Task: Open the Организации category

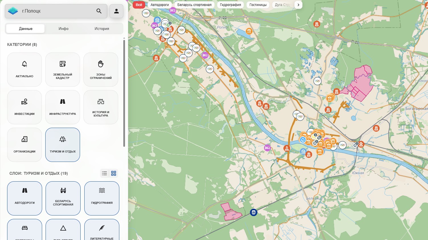Action: click(x=24, y=145)
